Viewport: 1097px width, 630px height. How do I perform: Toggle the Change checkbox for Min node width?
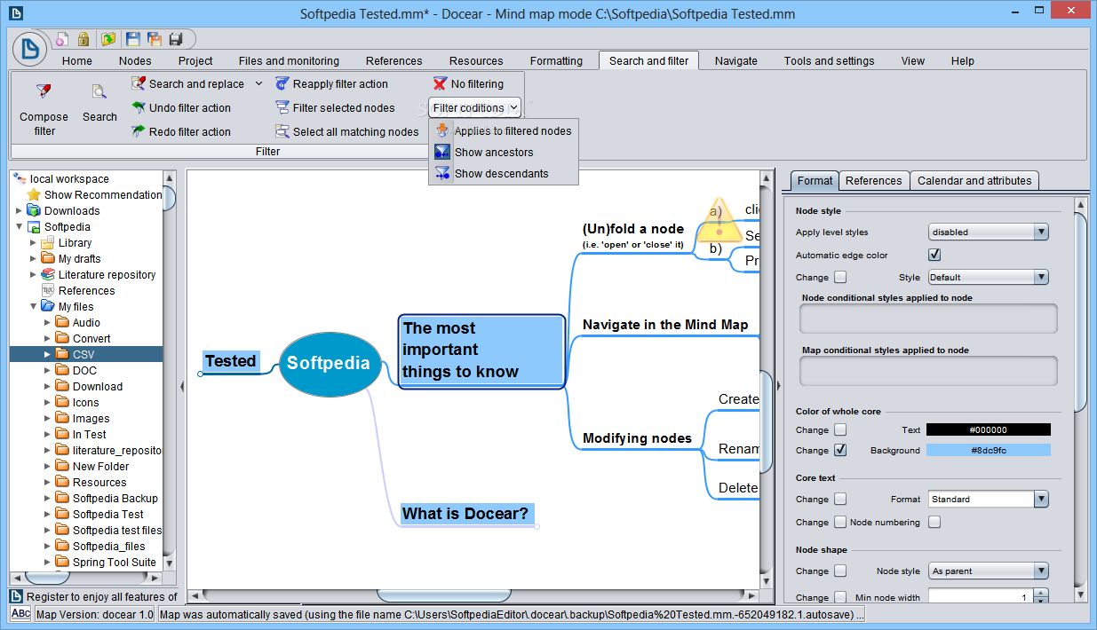tap(840, 597)
